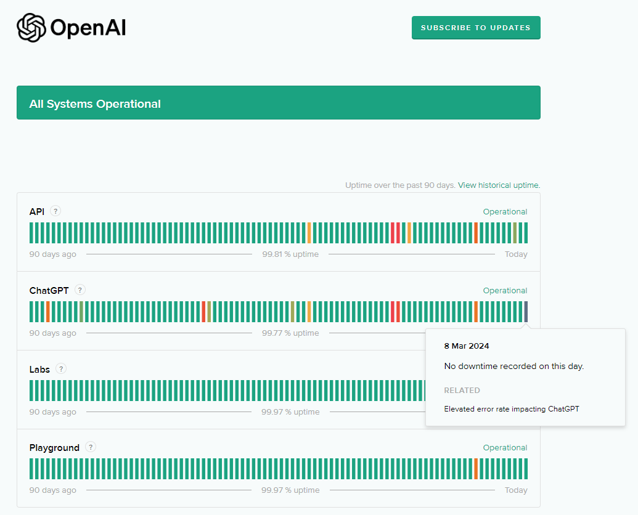Click the help icon next to ChatGPT
The height and width of the screenshot is (515, 638).
(80, 290)
